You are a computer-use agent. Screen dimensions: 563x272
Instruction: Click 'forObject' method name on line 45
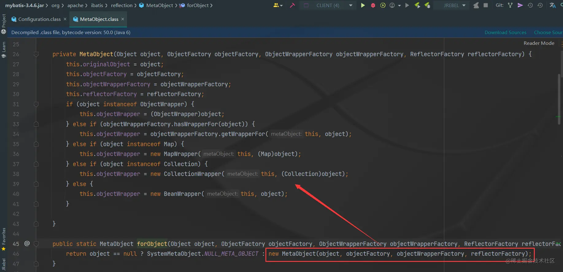pos(152,244)
